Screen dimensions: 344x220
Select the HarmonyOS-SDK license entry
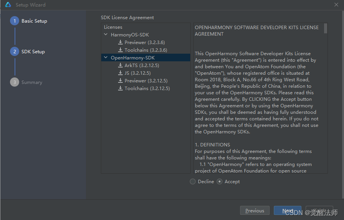tap(130, 34)
